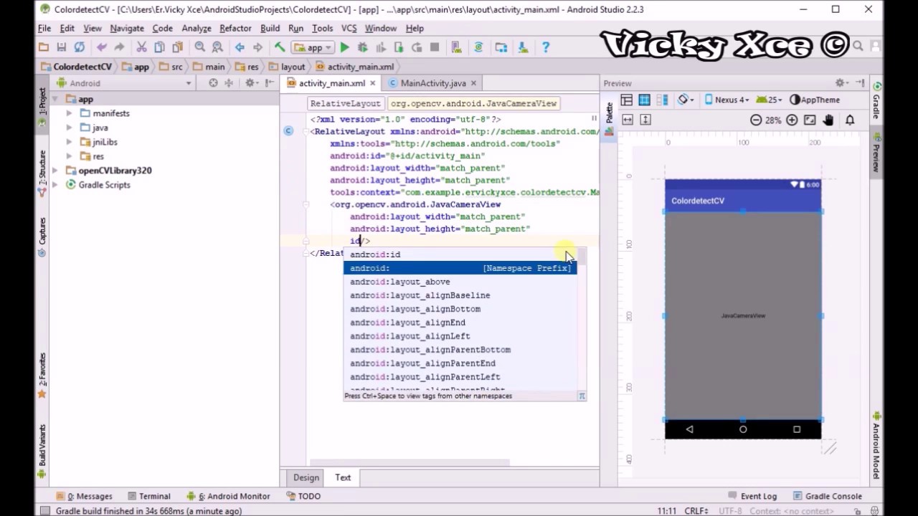This screenshot has width=918, height=516.
Task: Open the Android project view dropdown
Action: coord(125,83)
